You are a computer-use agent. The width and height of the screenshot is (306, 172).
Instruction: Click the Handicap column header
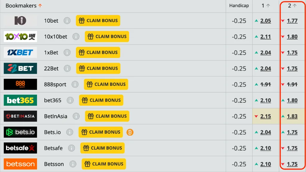[x=239, y=6]
